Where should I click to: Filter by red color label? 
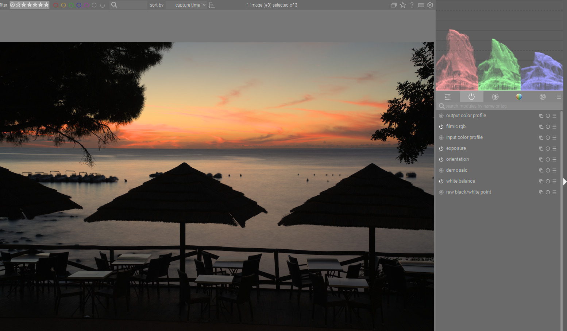click(56, 5)
